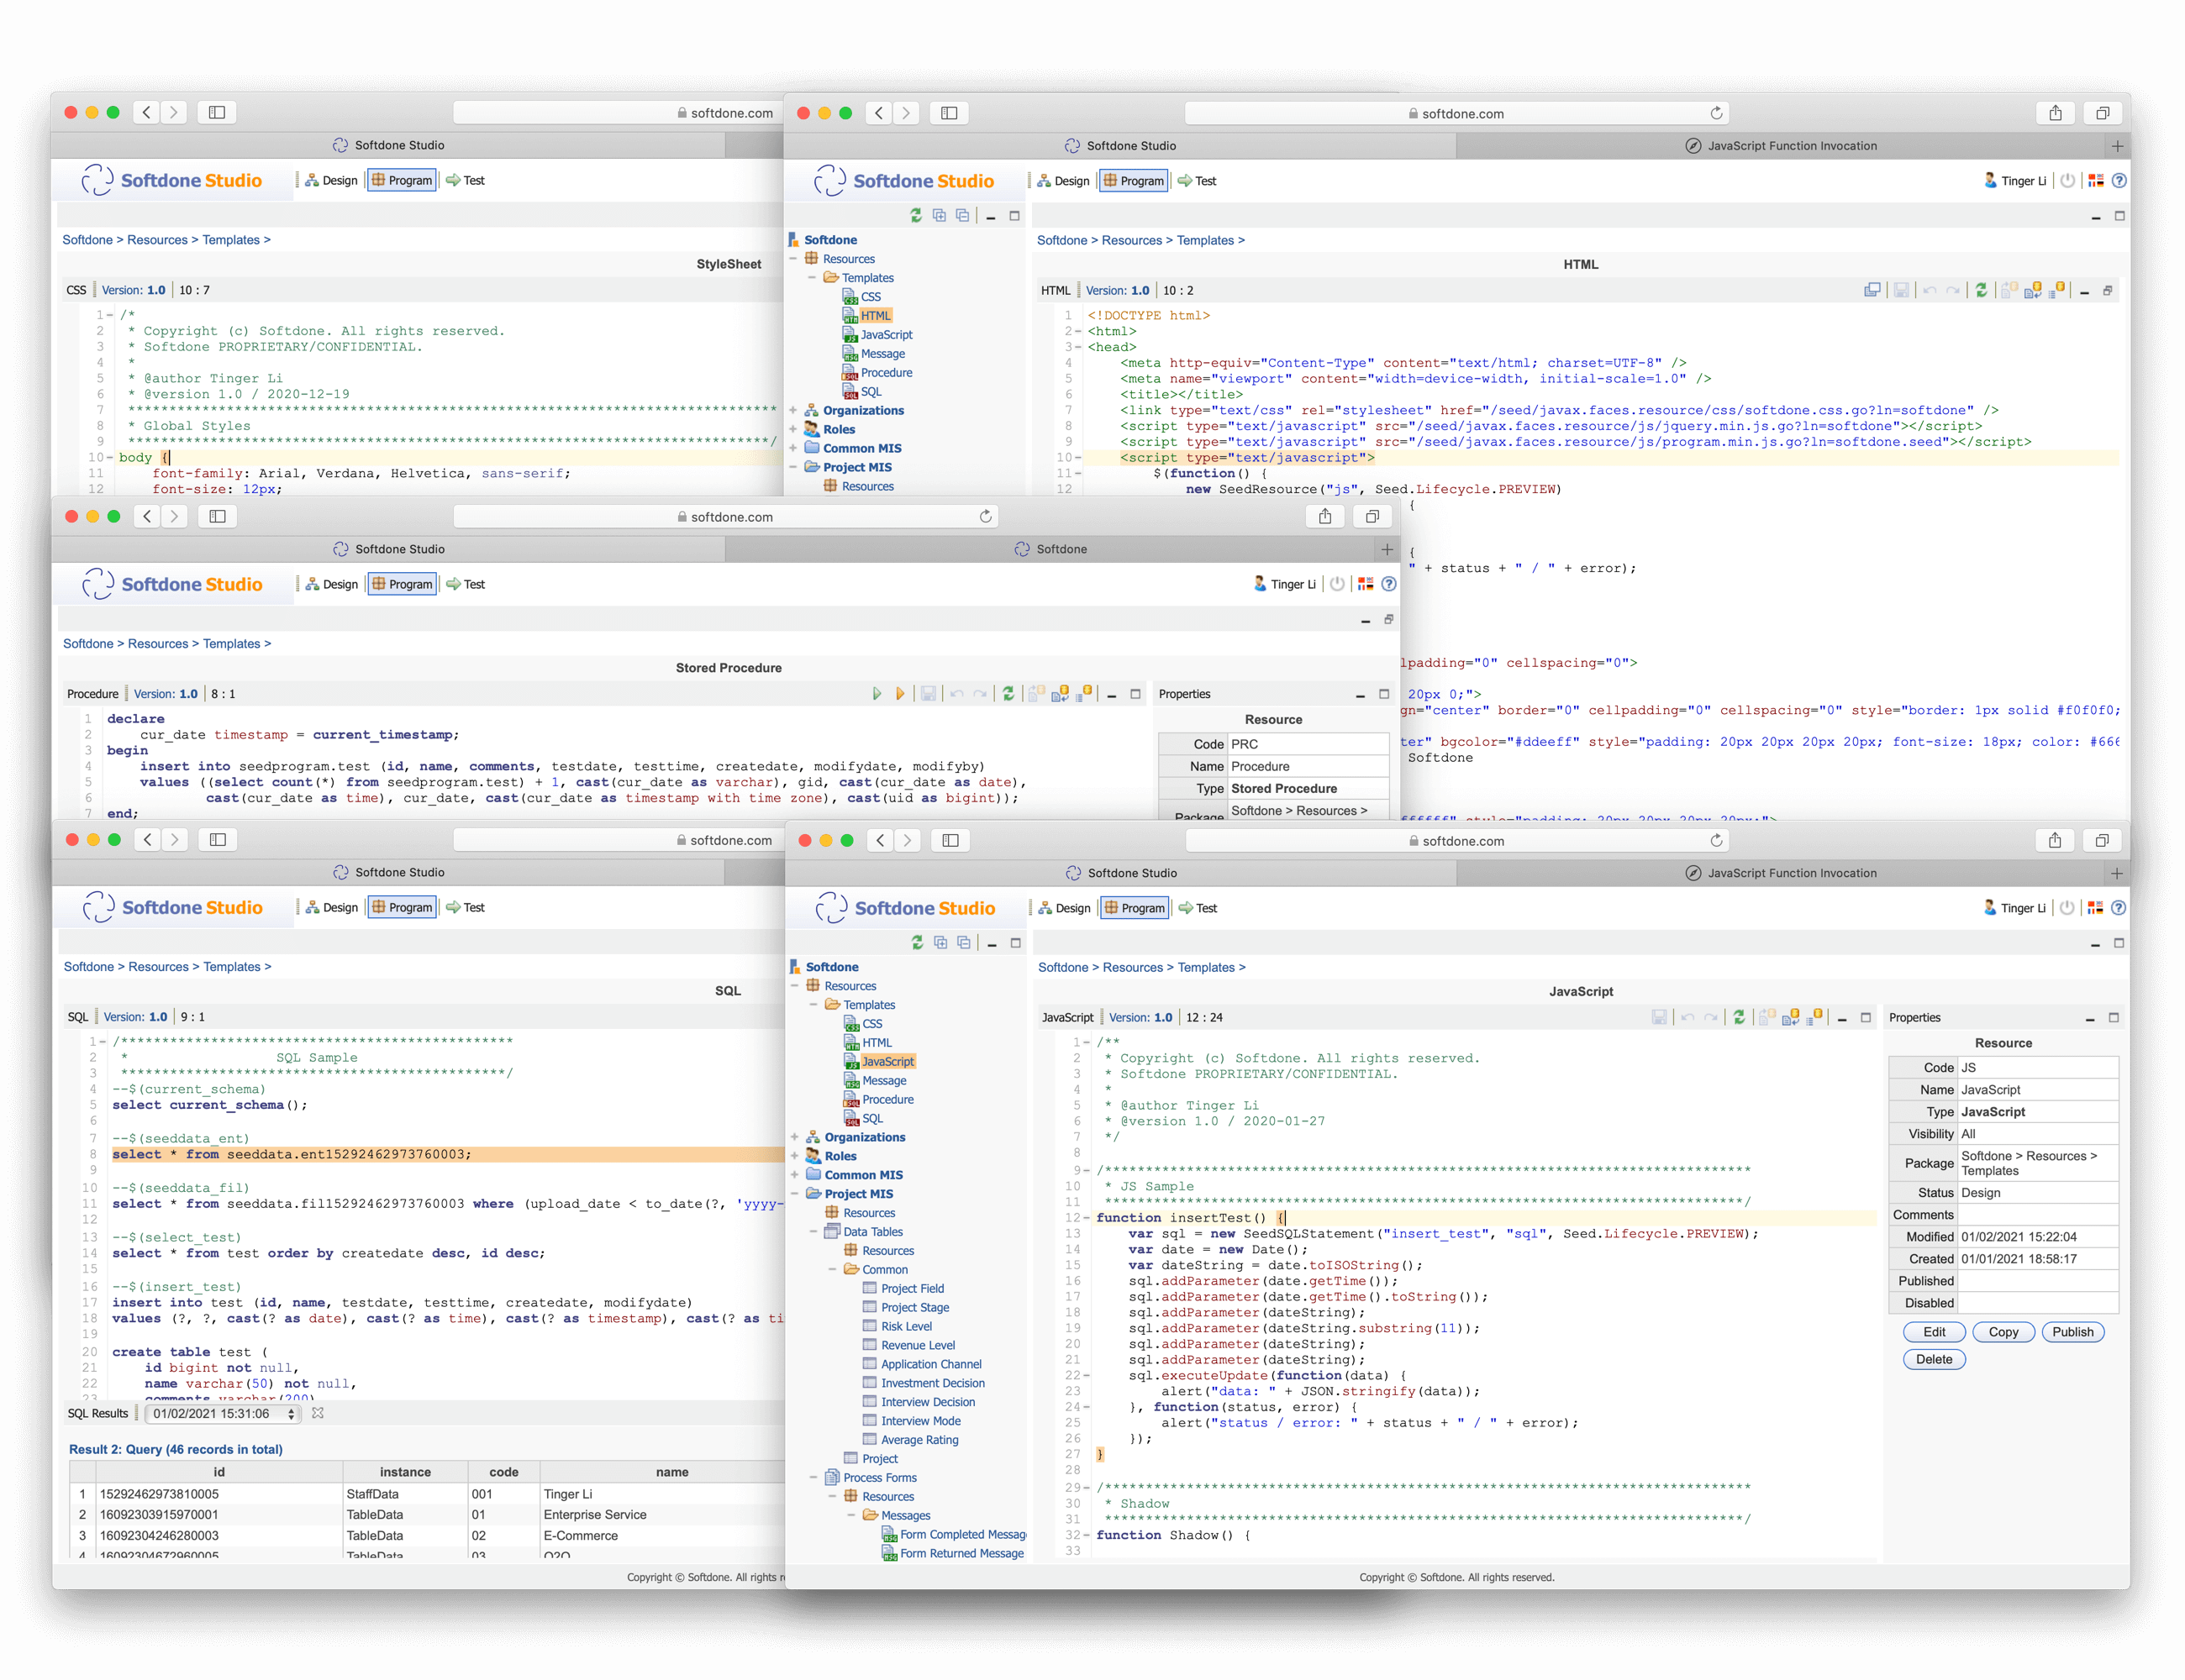
Task: Fold code at line 12 insertTest function
Action: point(1087,1218)
